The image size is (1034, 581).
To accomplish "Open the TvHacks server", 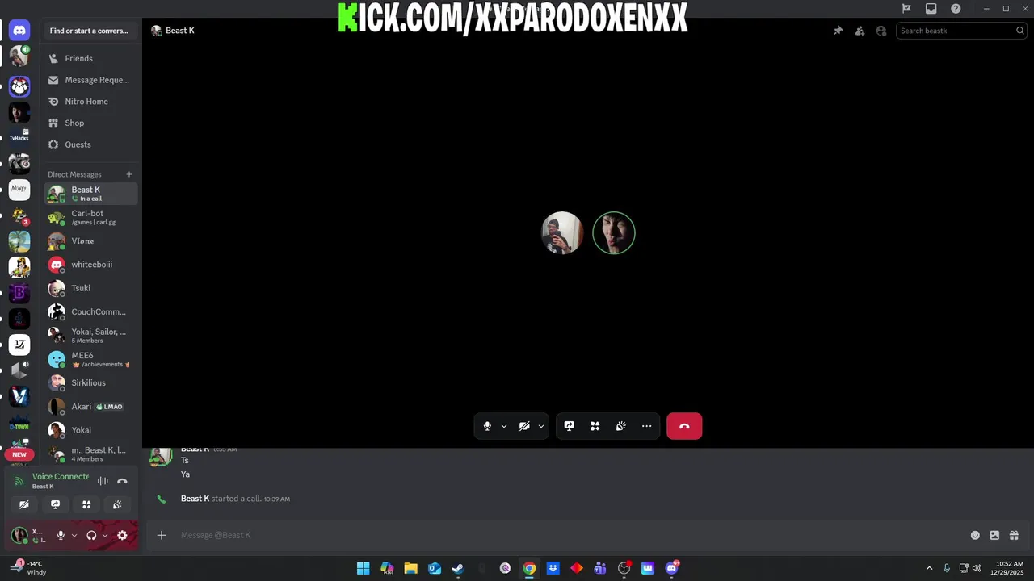I will (19, 138).
